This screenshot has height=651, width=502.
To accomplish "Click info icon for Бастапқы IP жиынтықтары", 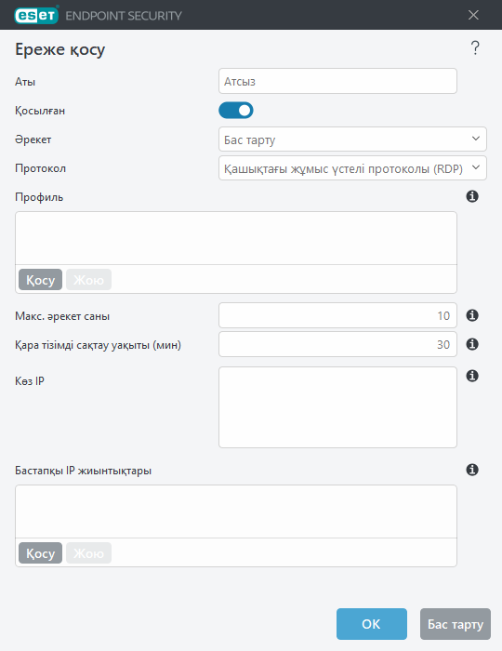I will pyautogui.click(x=472, y=470).
